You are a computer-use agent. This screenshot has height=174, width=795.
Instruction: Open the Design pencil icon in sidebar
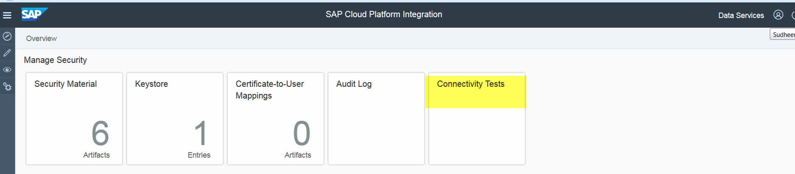tap(7, 53)
